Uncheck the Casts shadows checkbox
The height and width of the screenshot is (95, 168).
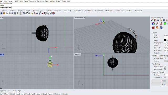pos(165,67)
